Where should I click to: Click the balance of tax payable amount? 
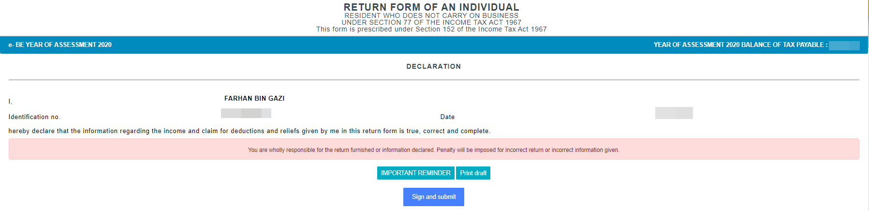click(x=844, y=45)
